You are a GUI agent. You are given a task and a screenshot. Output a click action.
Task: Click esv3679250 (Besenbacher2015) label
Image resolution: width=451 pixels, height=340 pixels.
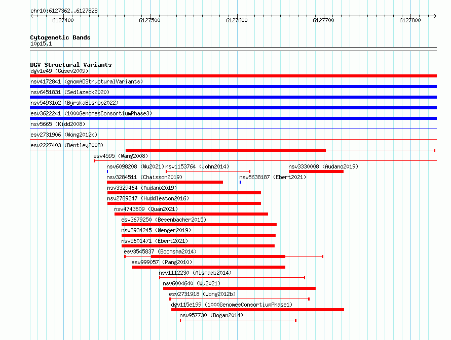tap(164, 220)
